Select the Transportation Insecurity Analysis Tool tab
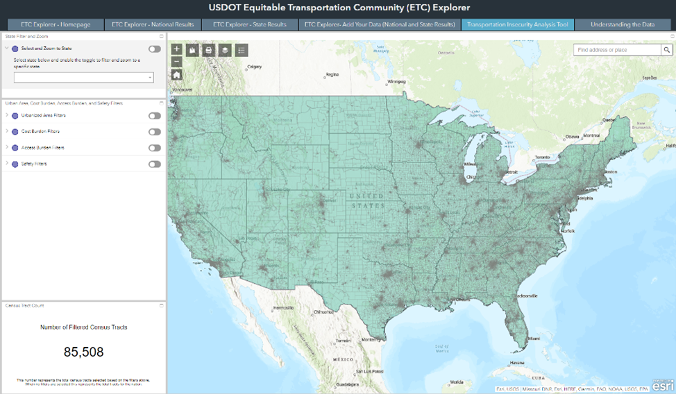 click(x=517, y=24)
